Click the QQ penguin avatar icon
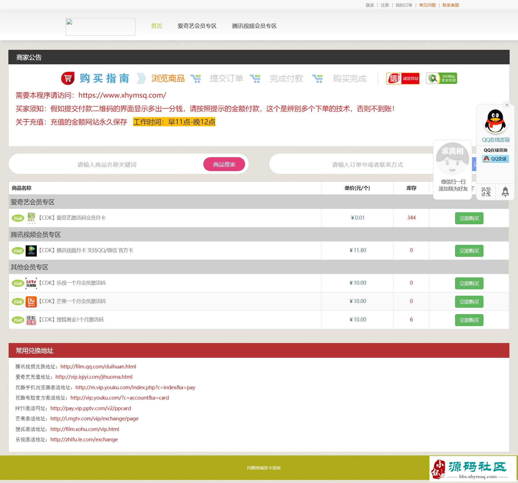 point(495,121)
